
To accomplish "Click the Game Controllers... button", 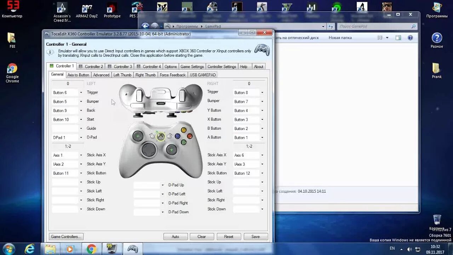I will tap(66, 237).
